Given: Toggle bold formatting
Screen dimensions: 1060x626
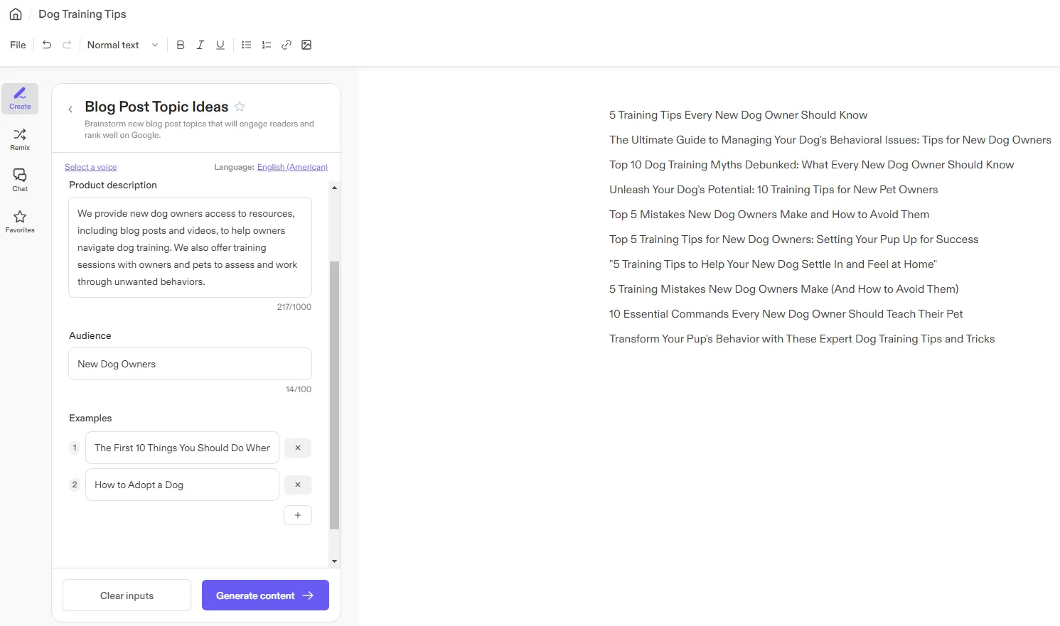Looking at the screenshot, I should coord(181,45).
